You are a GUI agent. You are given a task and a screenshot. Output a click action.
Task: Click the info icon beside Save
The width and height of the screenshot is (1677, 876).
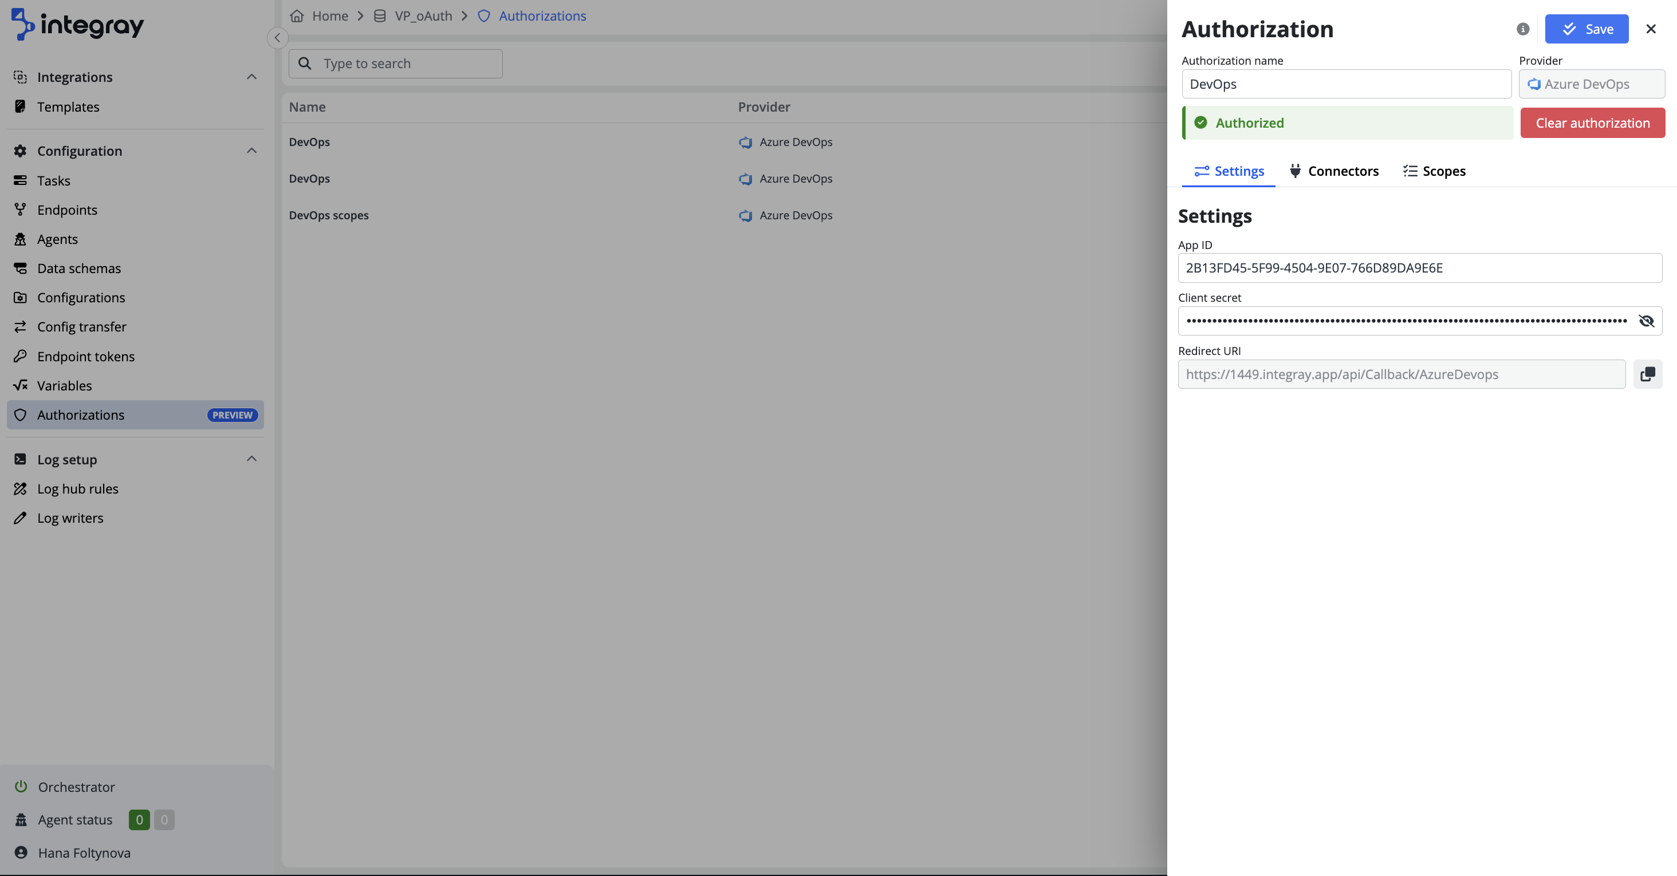(1523, 29)
